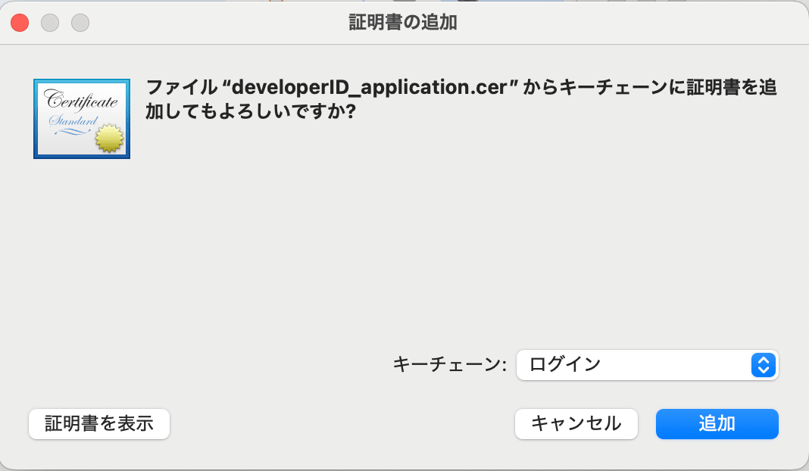Click the 追加 button to add certificate

coord(717,423)
